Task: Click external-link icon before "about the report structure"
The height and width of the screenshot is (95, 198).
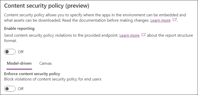Action: [144, 35]
